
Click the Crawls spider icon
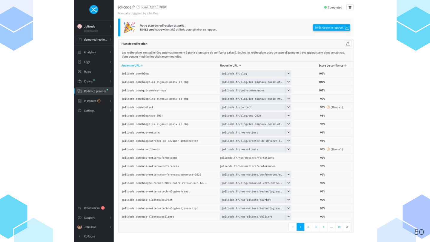click(79, 81)
